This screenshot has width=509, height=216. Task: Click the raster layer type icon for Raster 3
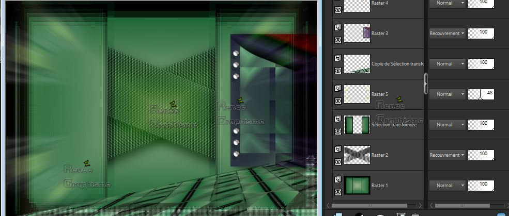pos(338,28)
